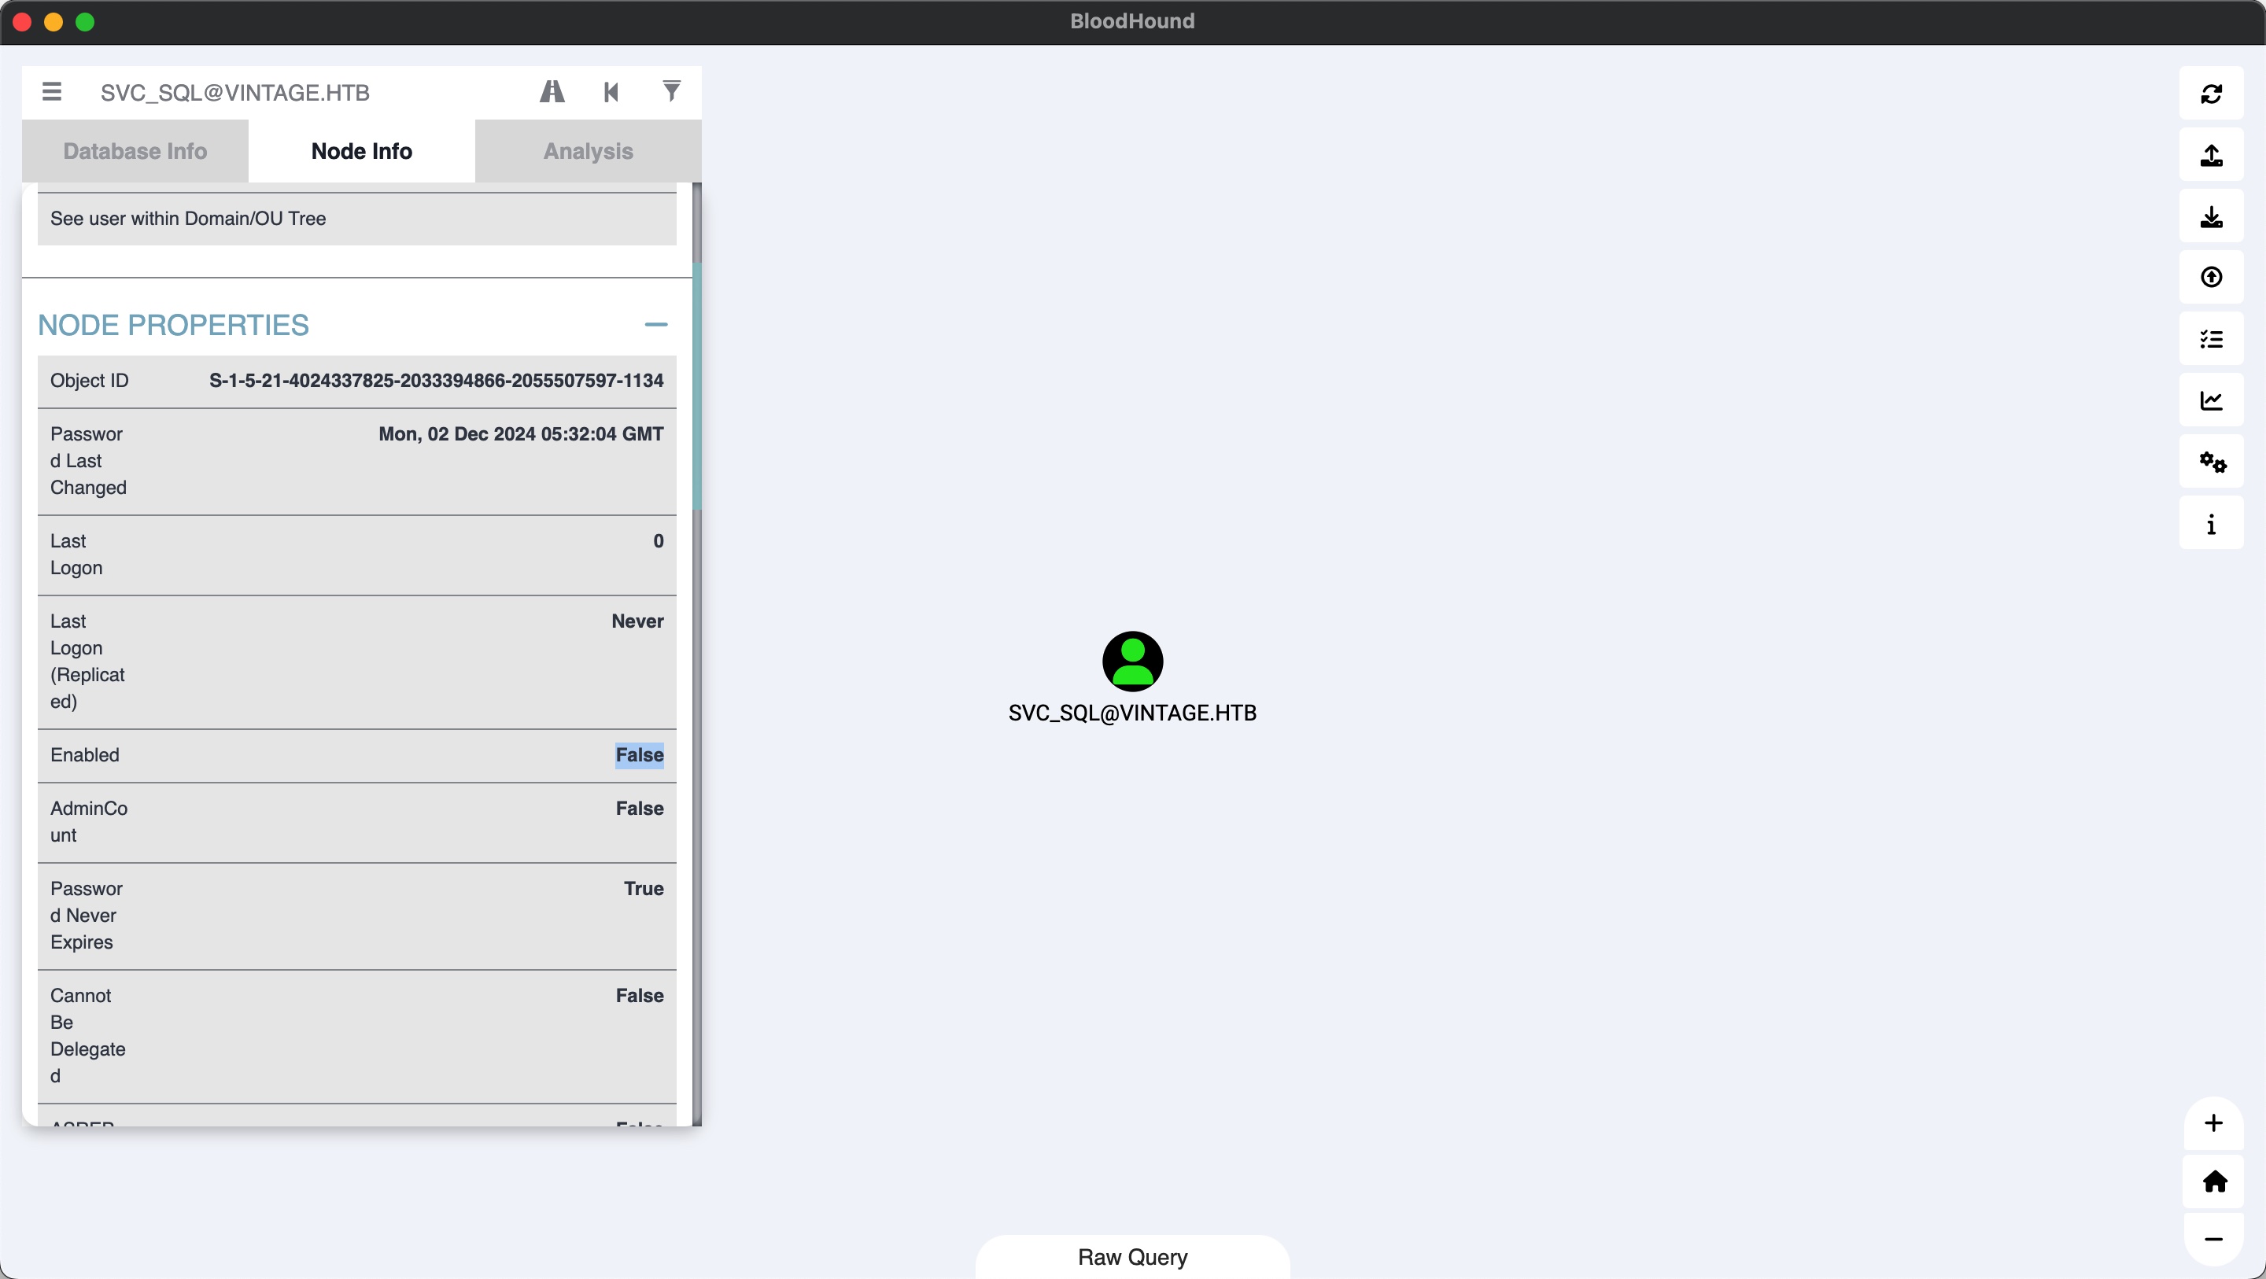Click the import graph icon
2266x1279 pixels.
click(2211, 216)
